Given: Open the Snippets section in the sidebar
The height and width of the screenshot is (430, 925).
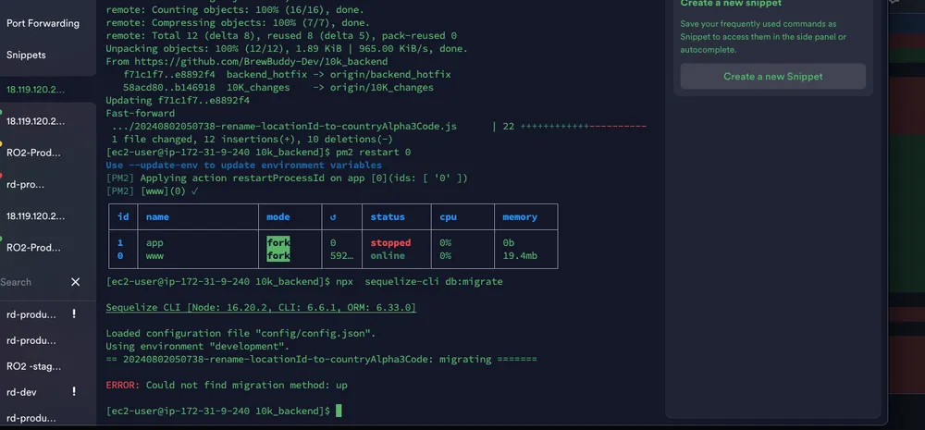Looking at the screenshot, I should click(26, 55).
